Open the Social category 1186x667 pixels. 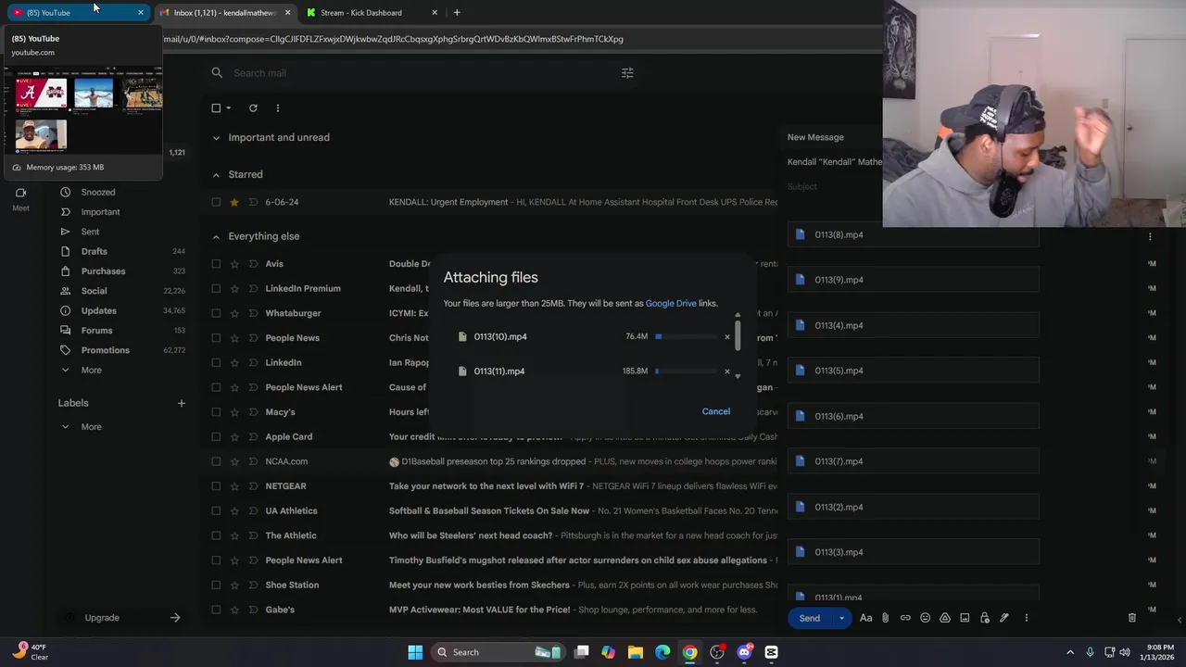coord(94,291)
